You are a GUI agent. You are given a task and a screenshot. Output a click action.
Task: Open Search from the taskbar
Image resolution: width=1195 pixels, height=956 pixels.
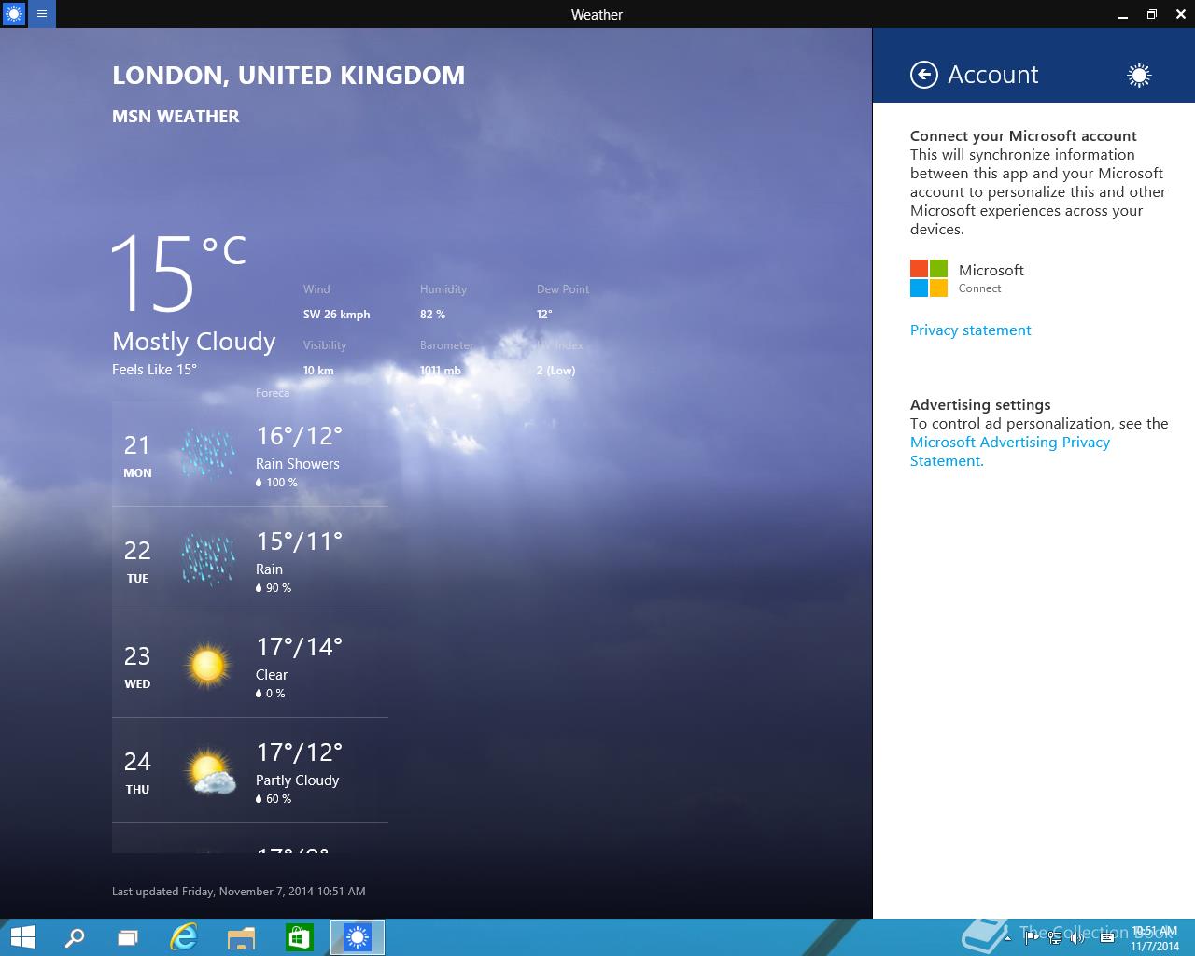pos(74,937)
